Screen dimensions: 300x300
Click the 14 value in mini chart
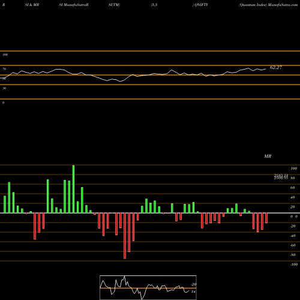[193, 292]
